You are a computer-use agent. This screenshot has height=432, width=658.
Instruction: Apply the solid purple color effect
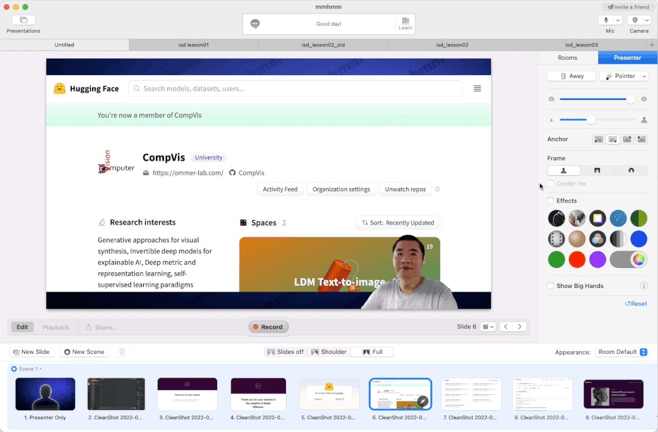[598, 259]
